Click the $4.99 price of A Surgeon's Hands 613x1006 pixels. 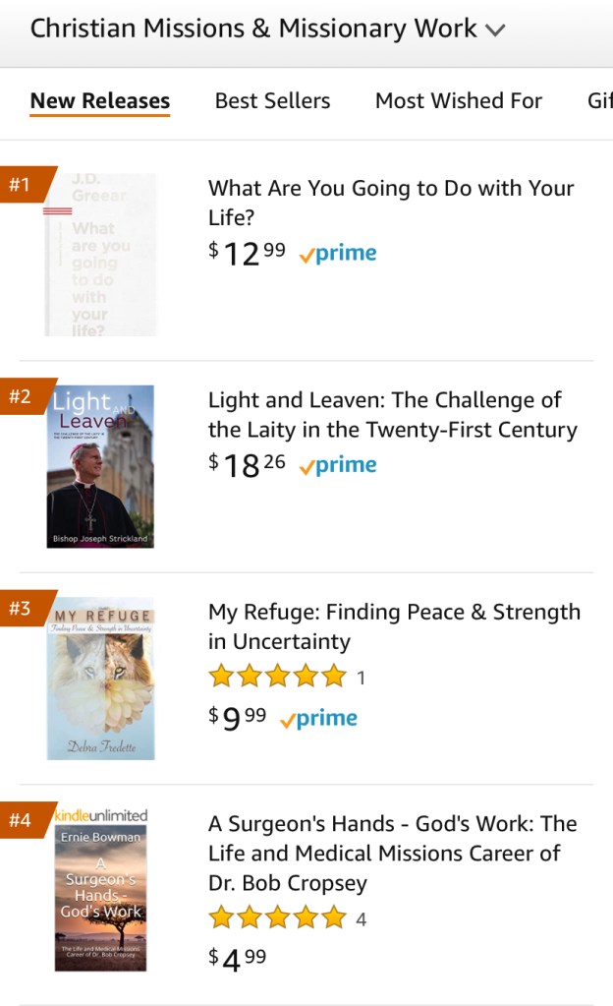click(238, 958)
